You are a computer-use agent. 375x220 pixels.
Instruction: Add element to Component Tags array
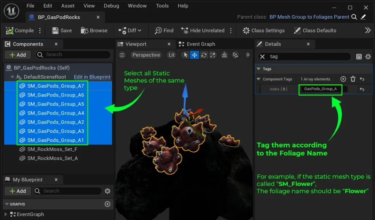tap(343, 79)
